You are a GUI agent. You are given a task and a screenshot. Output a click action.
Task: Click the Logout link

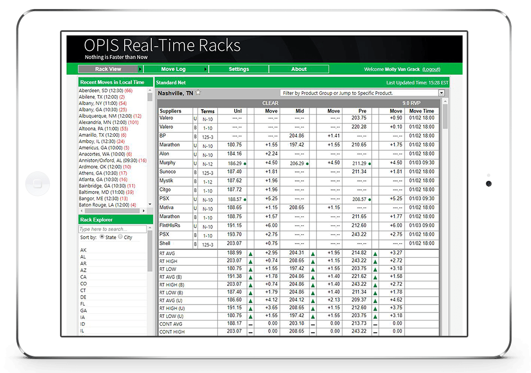(x=431, y=69)
